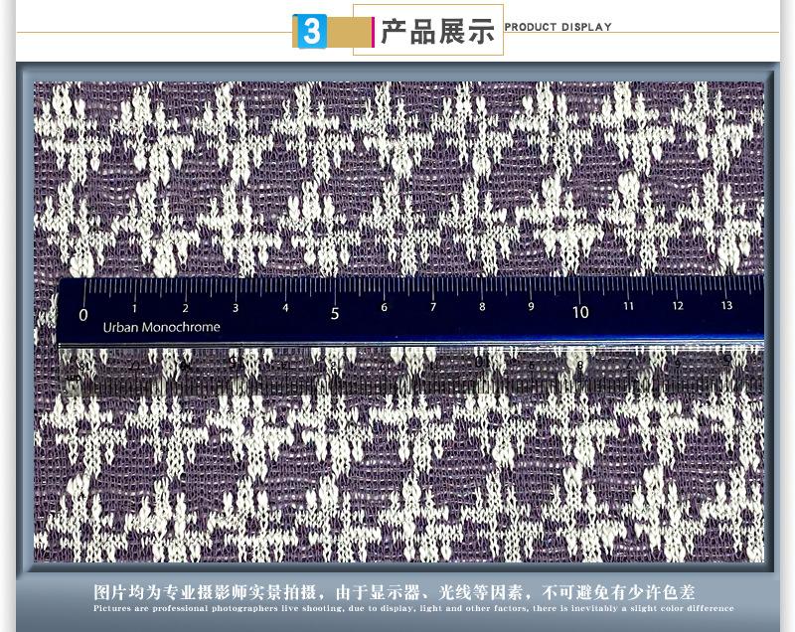Click the large 5 on the ruler
795x632 pixels.
[x=335, y=313]
